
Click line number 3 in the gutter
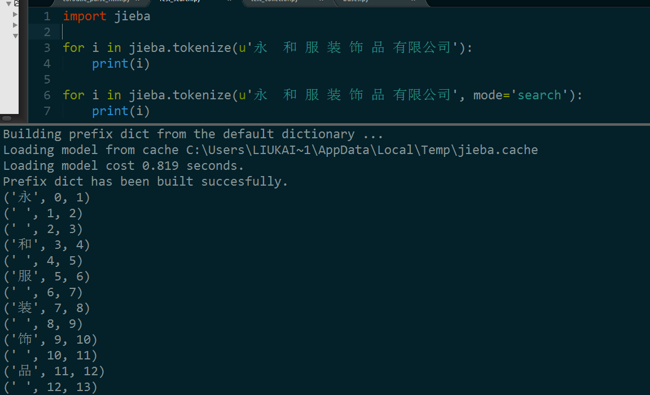point(47,47)
